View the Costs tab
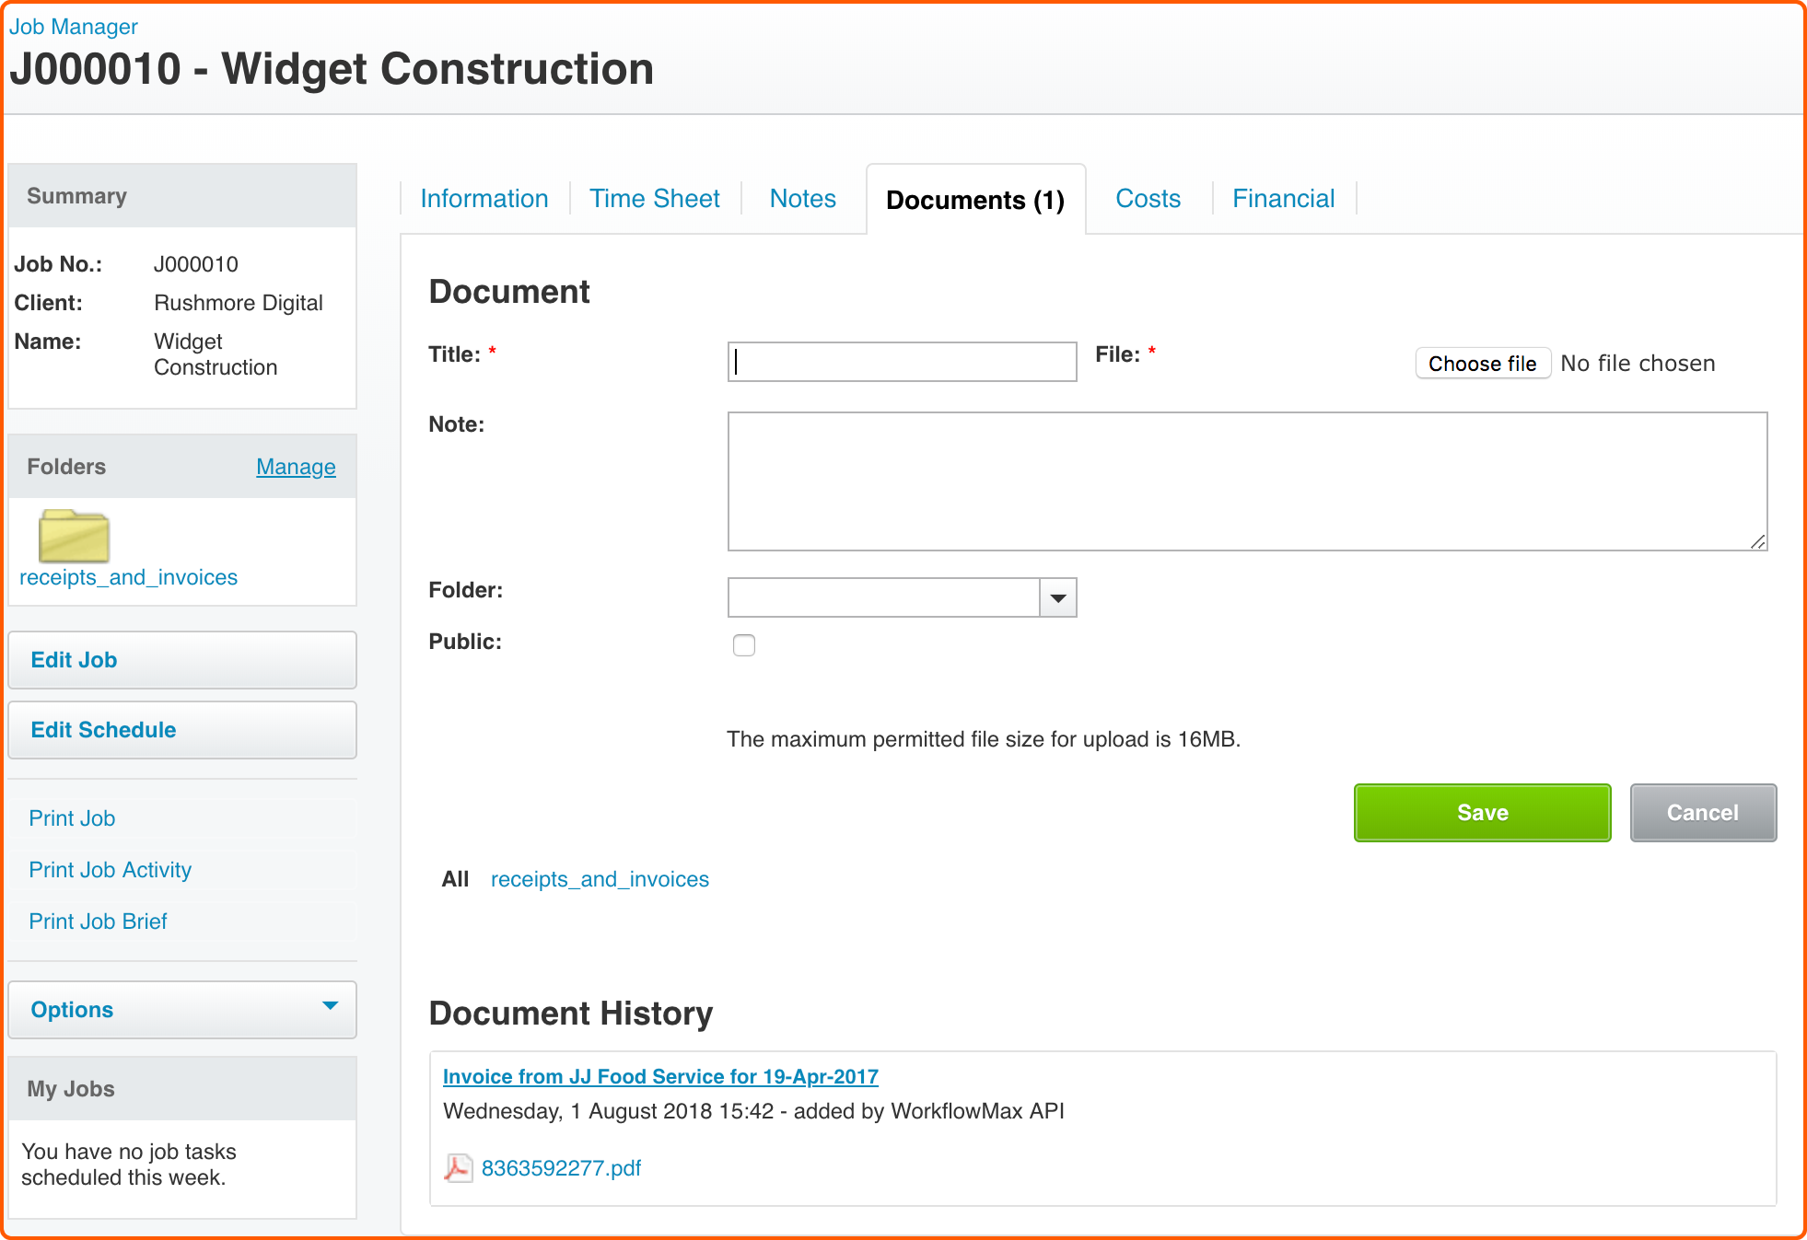This screenshot has width=1807, height=1240. coord(1148,199)
